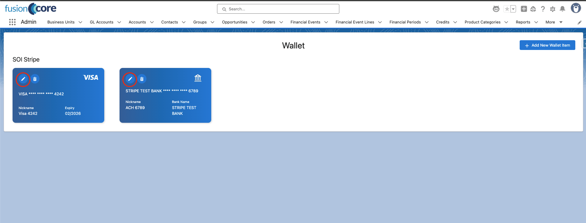The width and height of the screenshot is (586, 223).
Task: Go to the Financial Event Lines tab
Action: [x=355, y=22]
